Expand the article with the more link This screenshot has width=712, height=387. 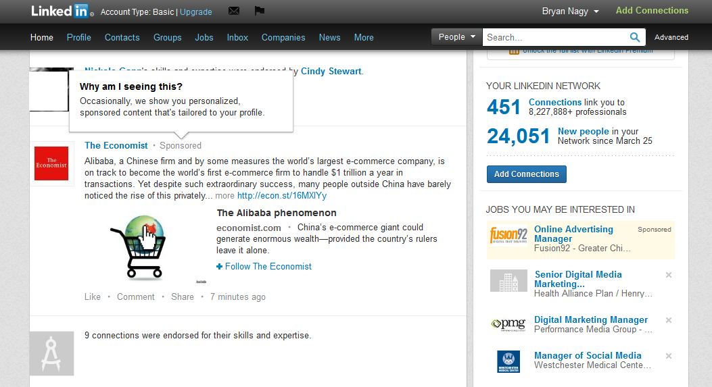pos(225,196)
